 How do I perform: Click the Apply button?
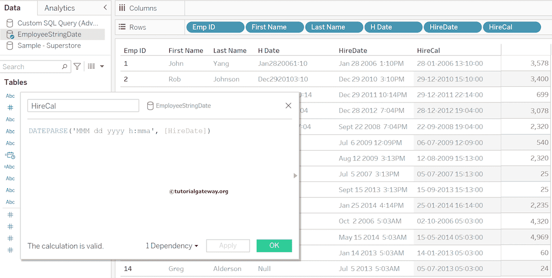coord(228,246)
